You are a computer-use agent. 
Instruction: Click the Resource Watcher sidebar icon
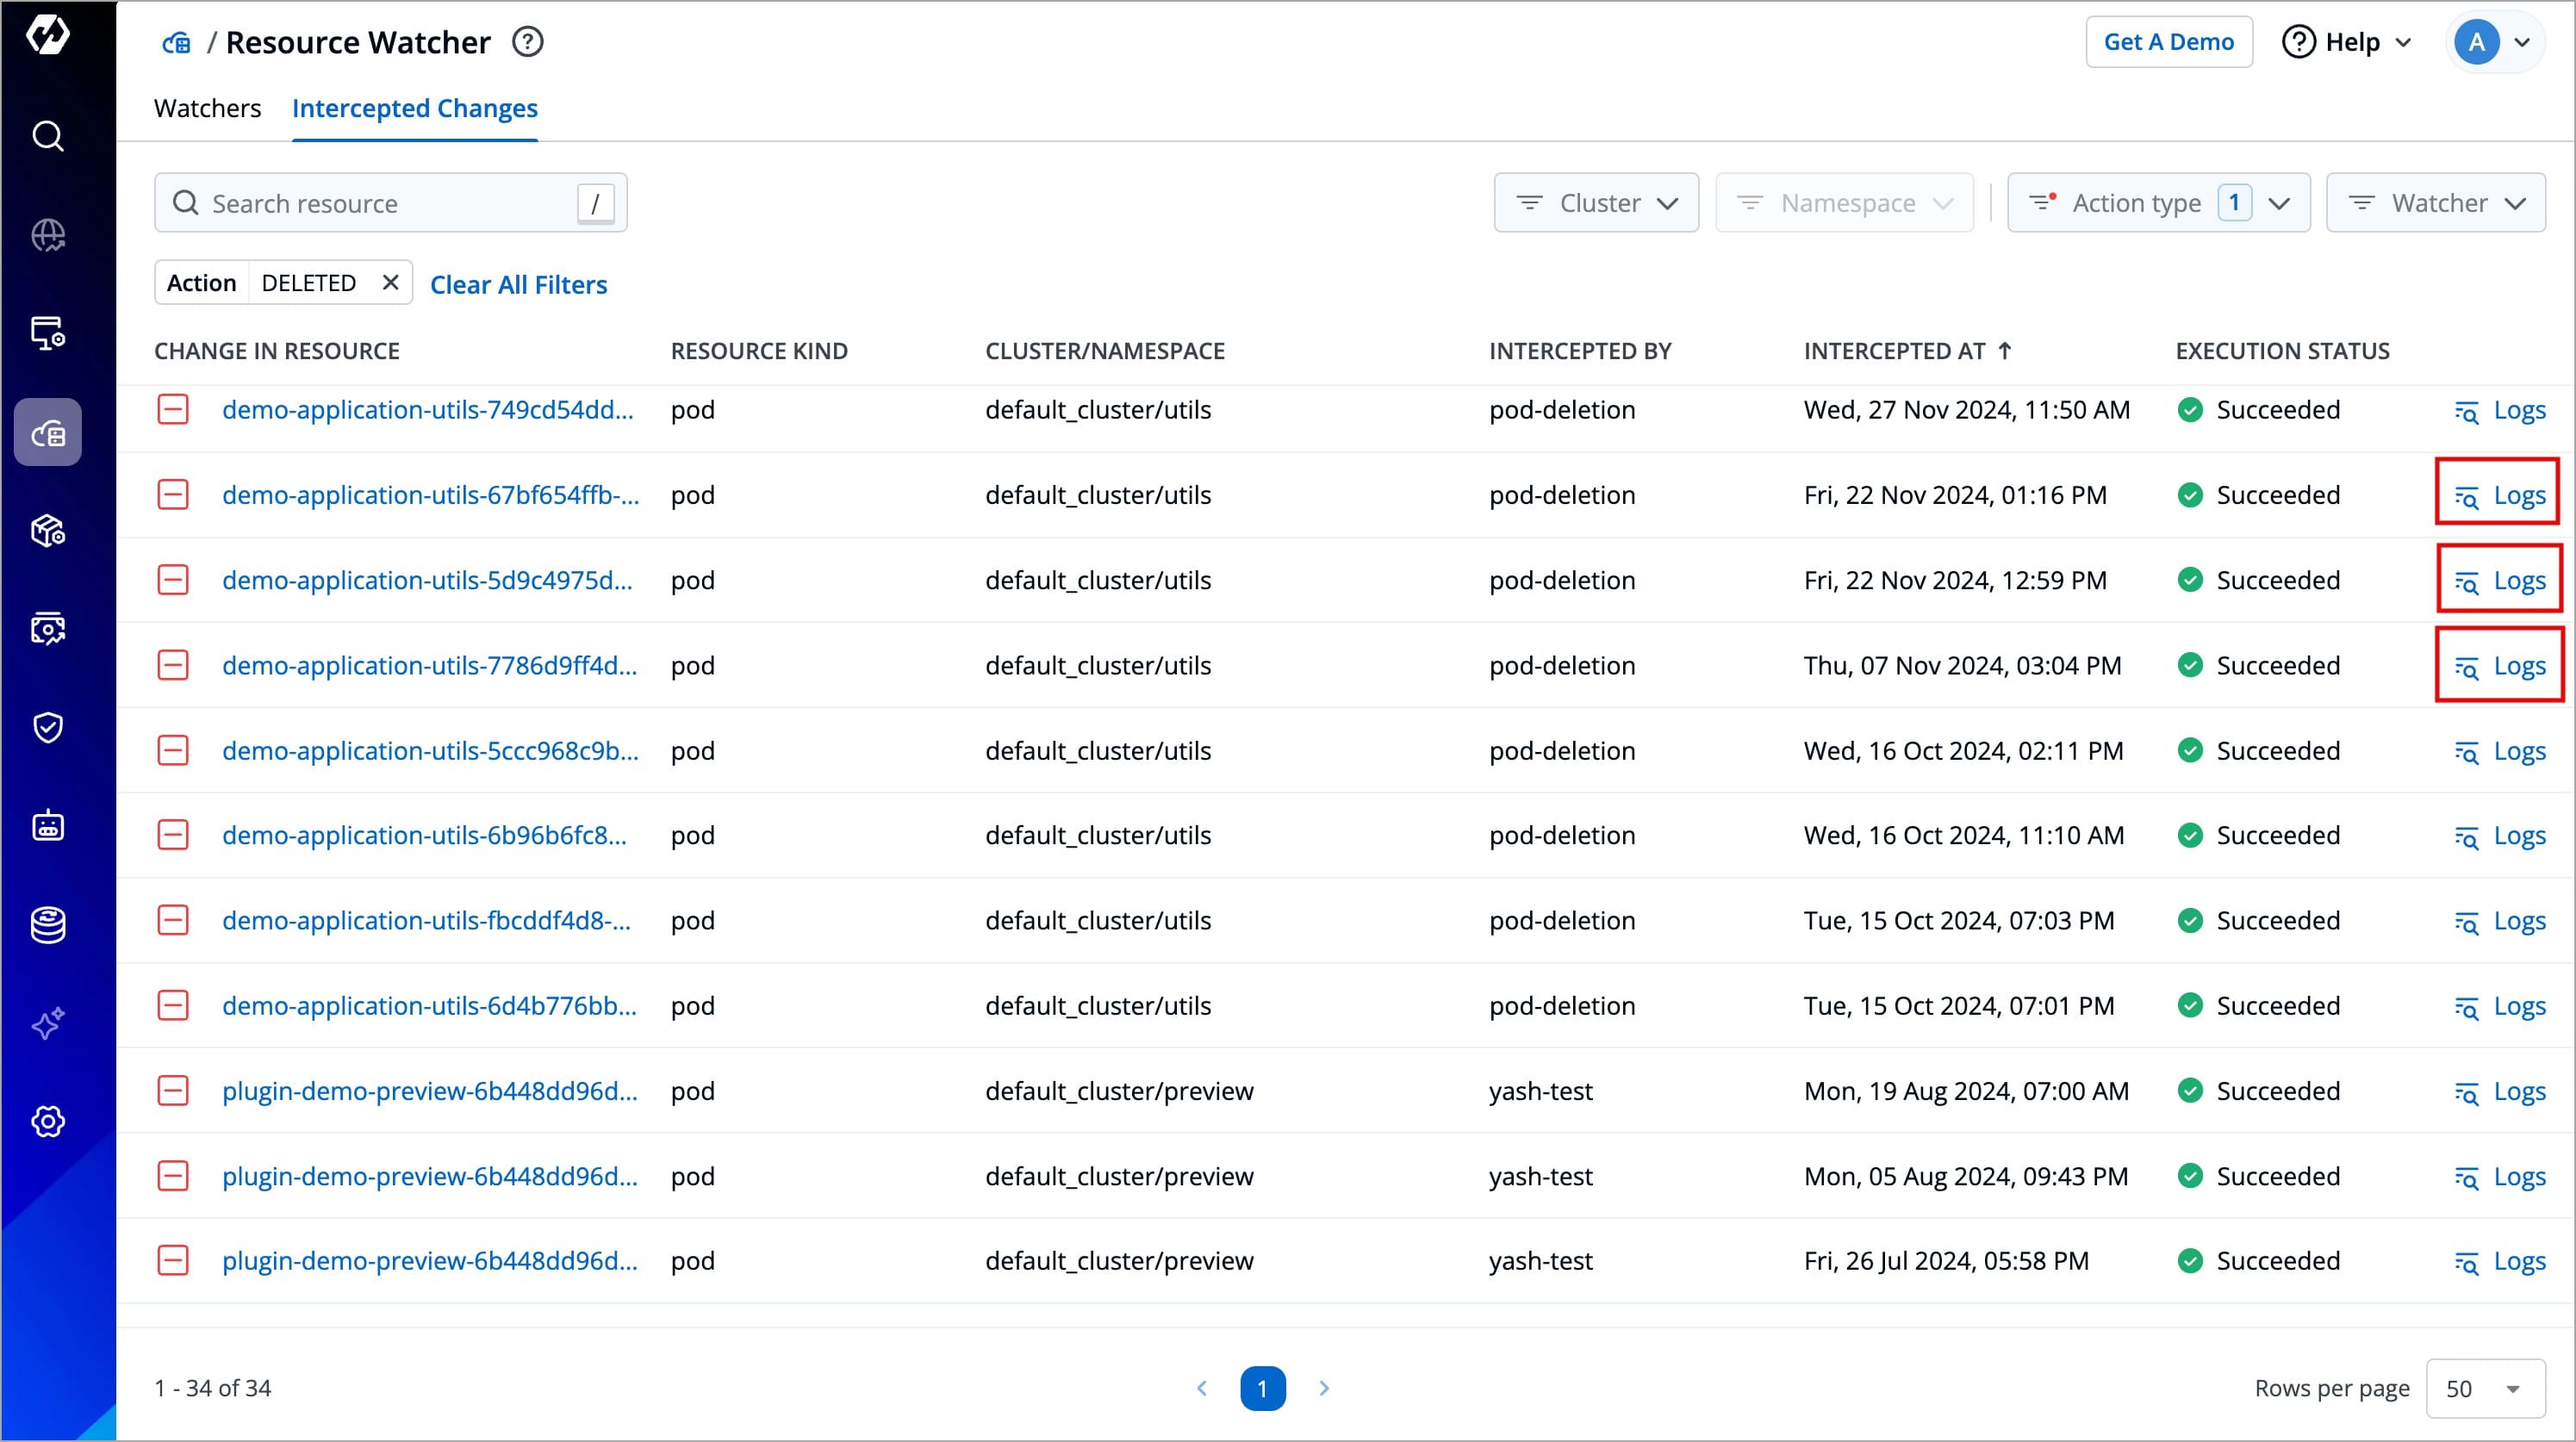tap(48, 432)
